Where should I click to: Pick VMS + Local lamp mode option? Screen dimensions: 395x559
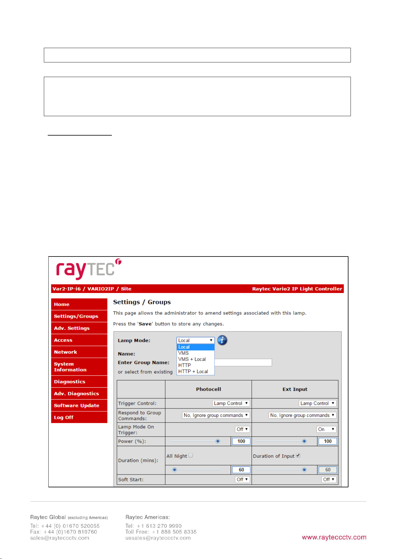195,359
